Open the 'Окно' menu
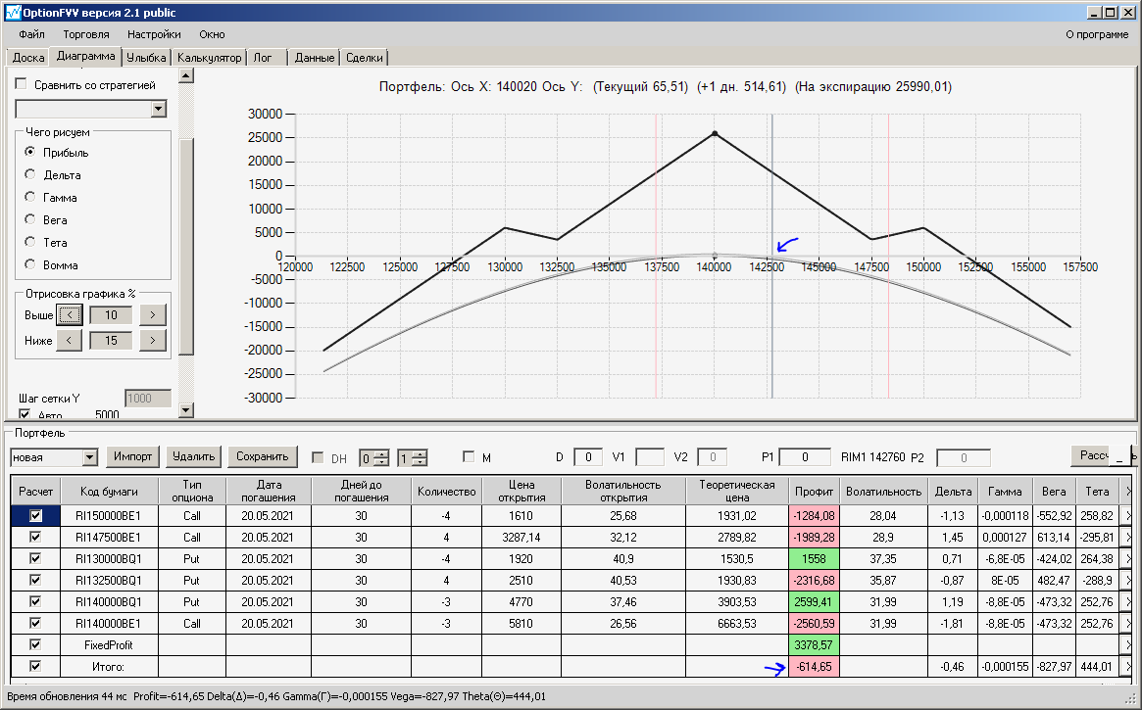The image size is (1142, 710). (x=212, y=34)
